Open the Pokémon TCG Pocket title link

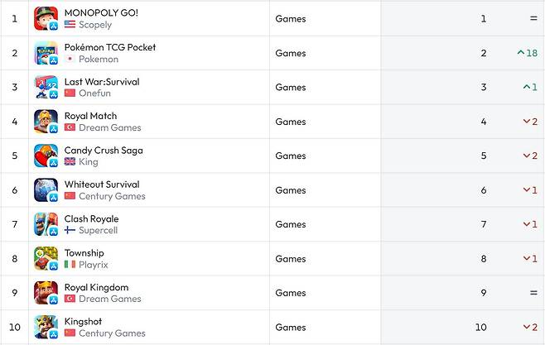tap(109, 47)
